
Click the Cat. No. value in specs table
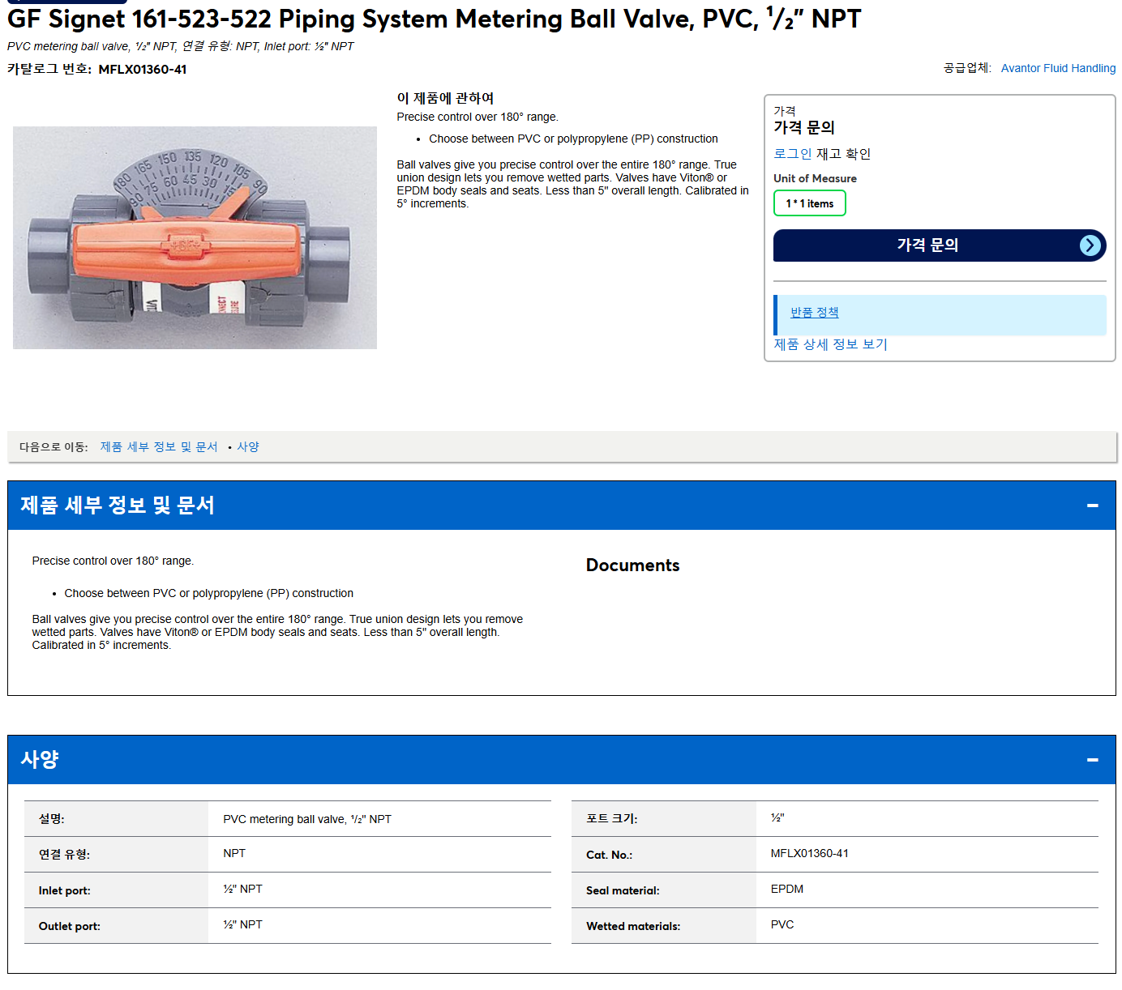[809, 854]
